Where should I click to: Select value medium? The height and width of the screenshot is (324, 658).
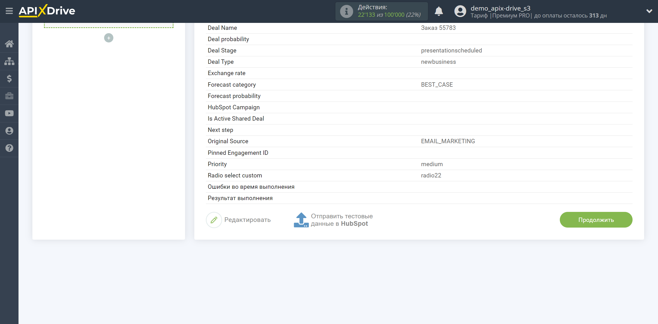coord(432,164)
